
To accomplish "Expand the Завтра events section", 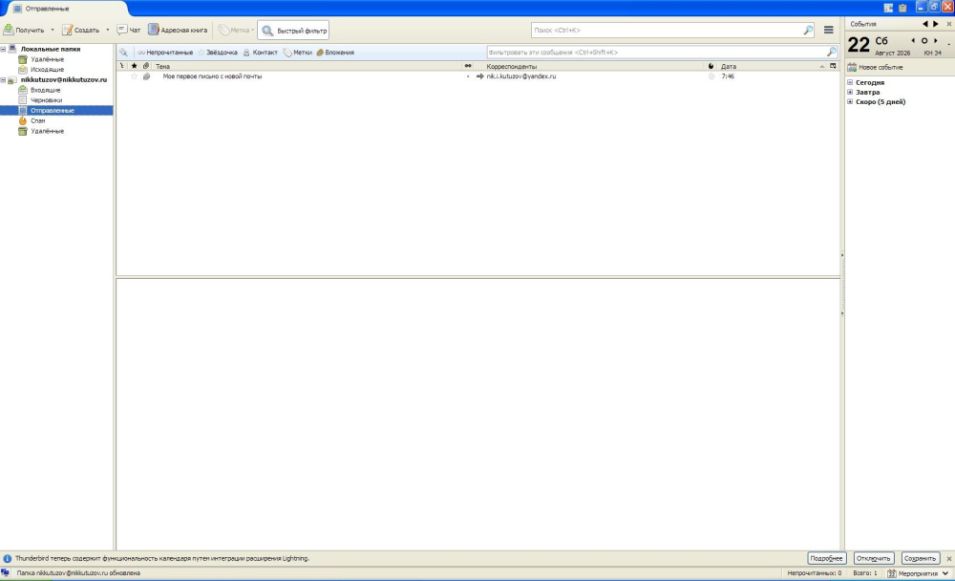I will 850,92.
